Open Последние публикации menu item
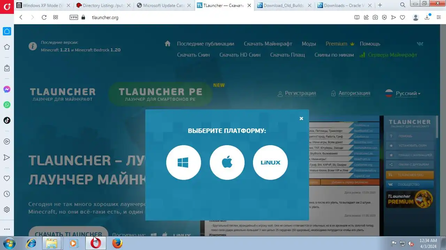 coord(206,44)
